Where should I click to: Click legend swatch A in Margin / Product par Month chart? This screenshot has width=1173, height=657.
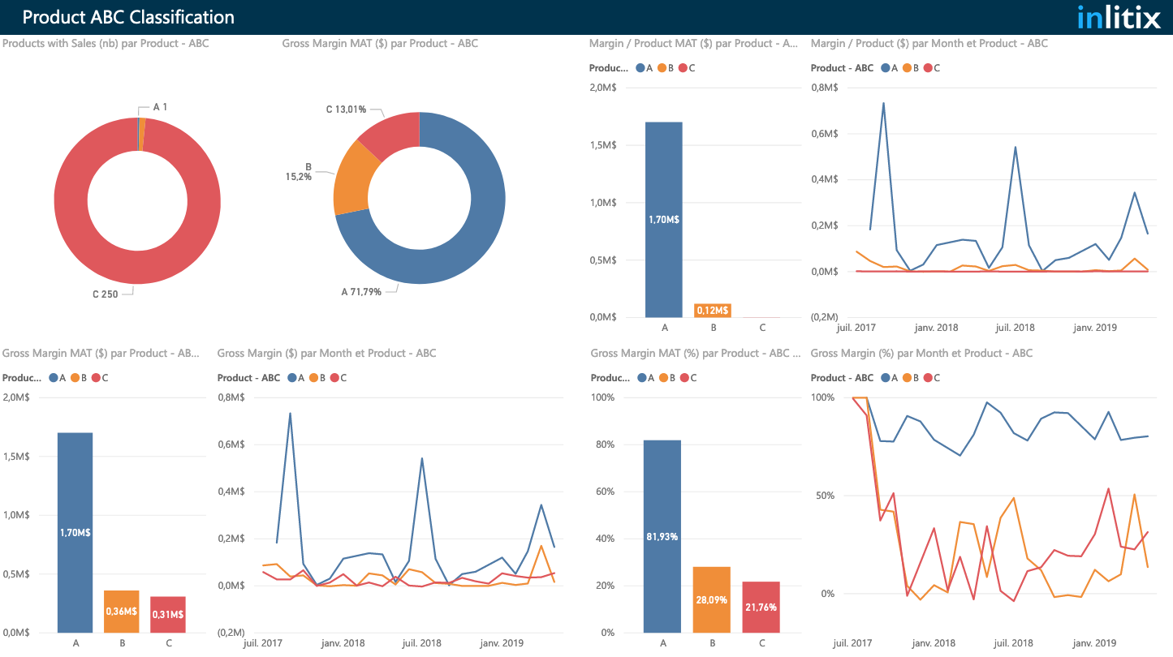[x=884, y=68]
